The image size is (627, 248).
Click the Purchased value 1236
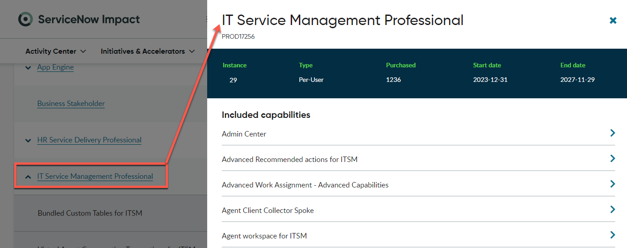click(x=393, y=80)
